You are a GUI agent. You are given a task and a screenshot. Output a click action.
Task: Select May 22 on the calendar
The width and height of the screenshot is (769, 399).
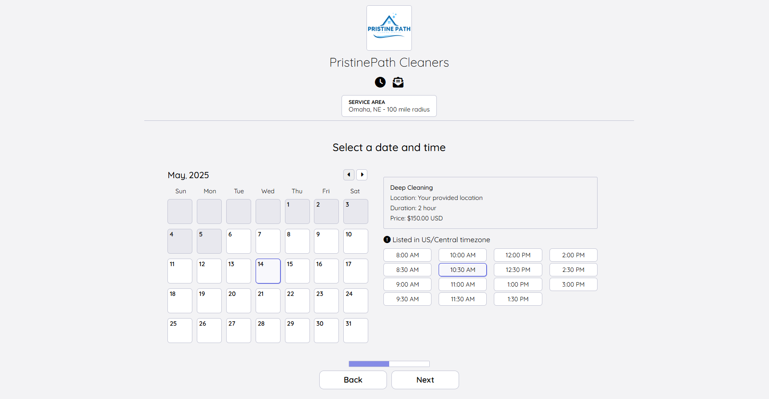[x=297, y=301]
